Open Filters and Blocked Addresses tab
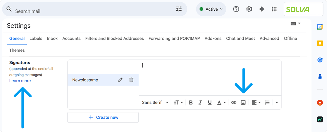 114,38
